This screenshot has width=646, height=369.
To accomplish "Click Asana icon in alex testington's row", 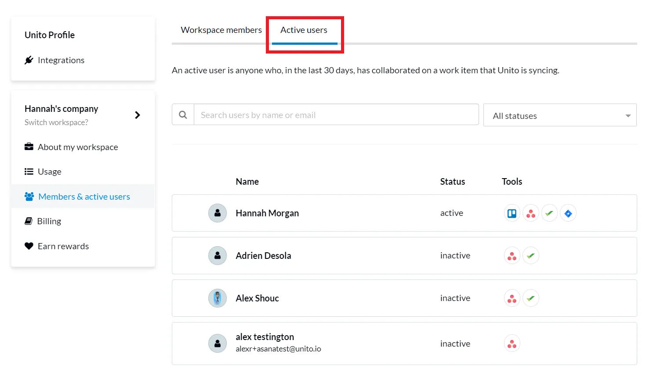I will pos(512,344).
